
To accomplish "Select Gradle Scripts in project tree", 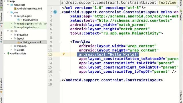I will (x=18, y=54).
